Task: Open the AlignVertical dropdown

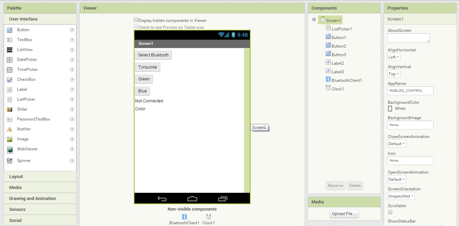Action: (394, 74)
